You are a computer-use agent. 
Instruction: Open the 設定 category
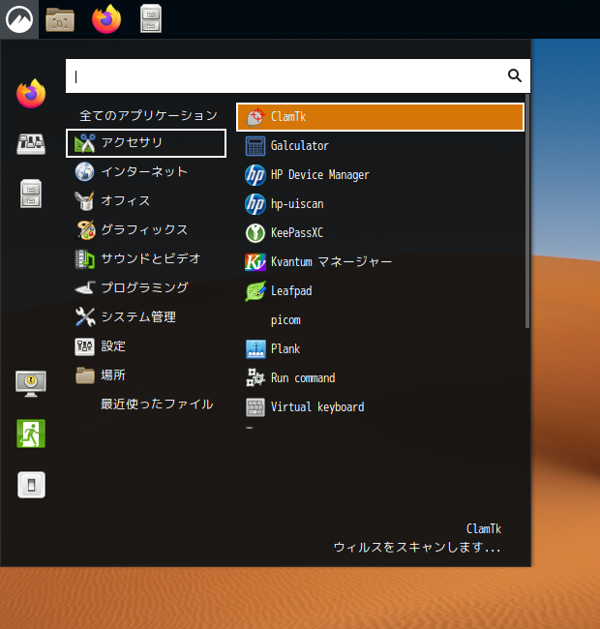[x=147, y=346]
